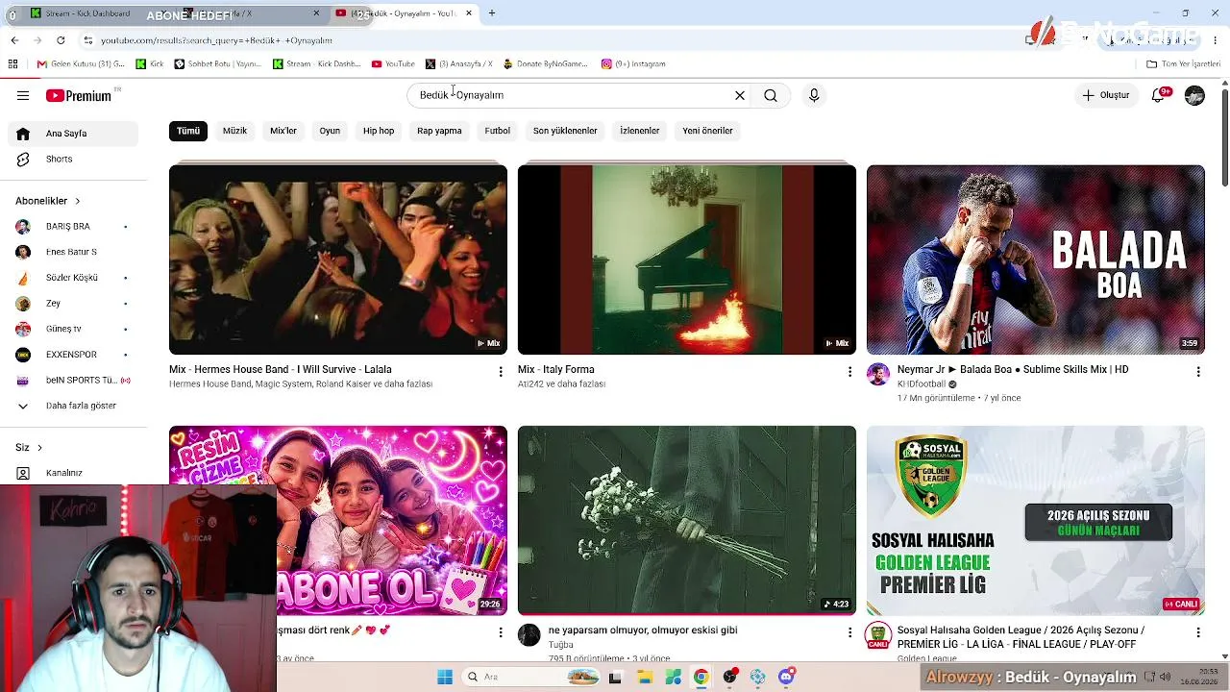Click the Mix - Italy Forma title
This screenshot has height=692, width=1230.
pos(556,369)
